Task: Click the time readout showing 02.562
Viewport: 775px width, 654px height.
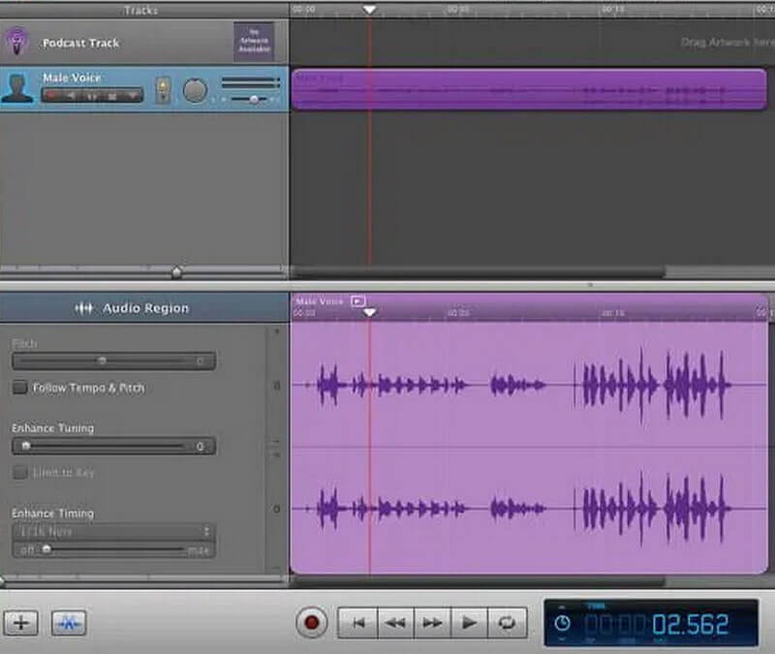Action: [x=691, y=624]
